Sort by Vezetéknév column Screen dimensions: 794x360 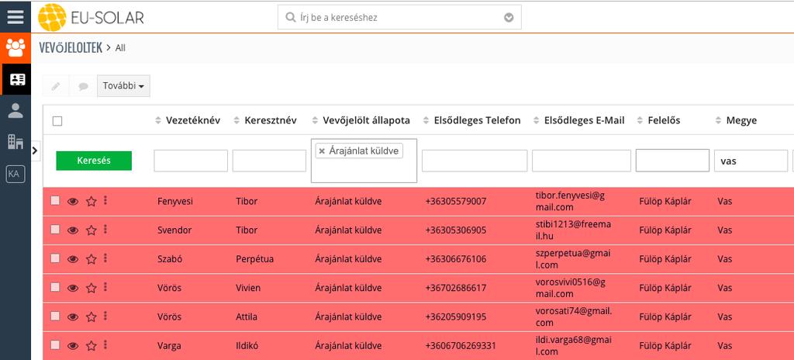coord(188,121)
